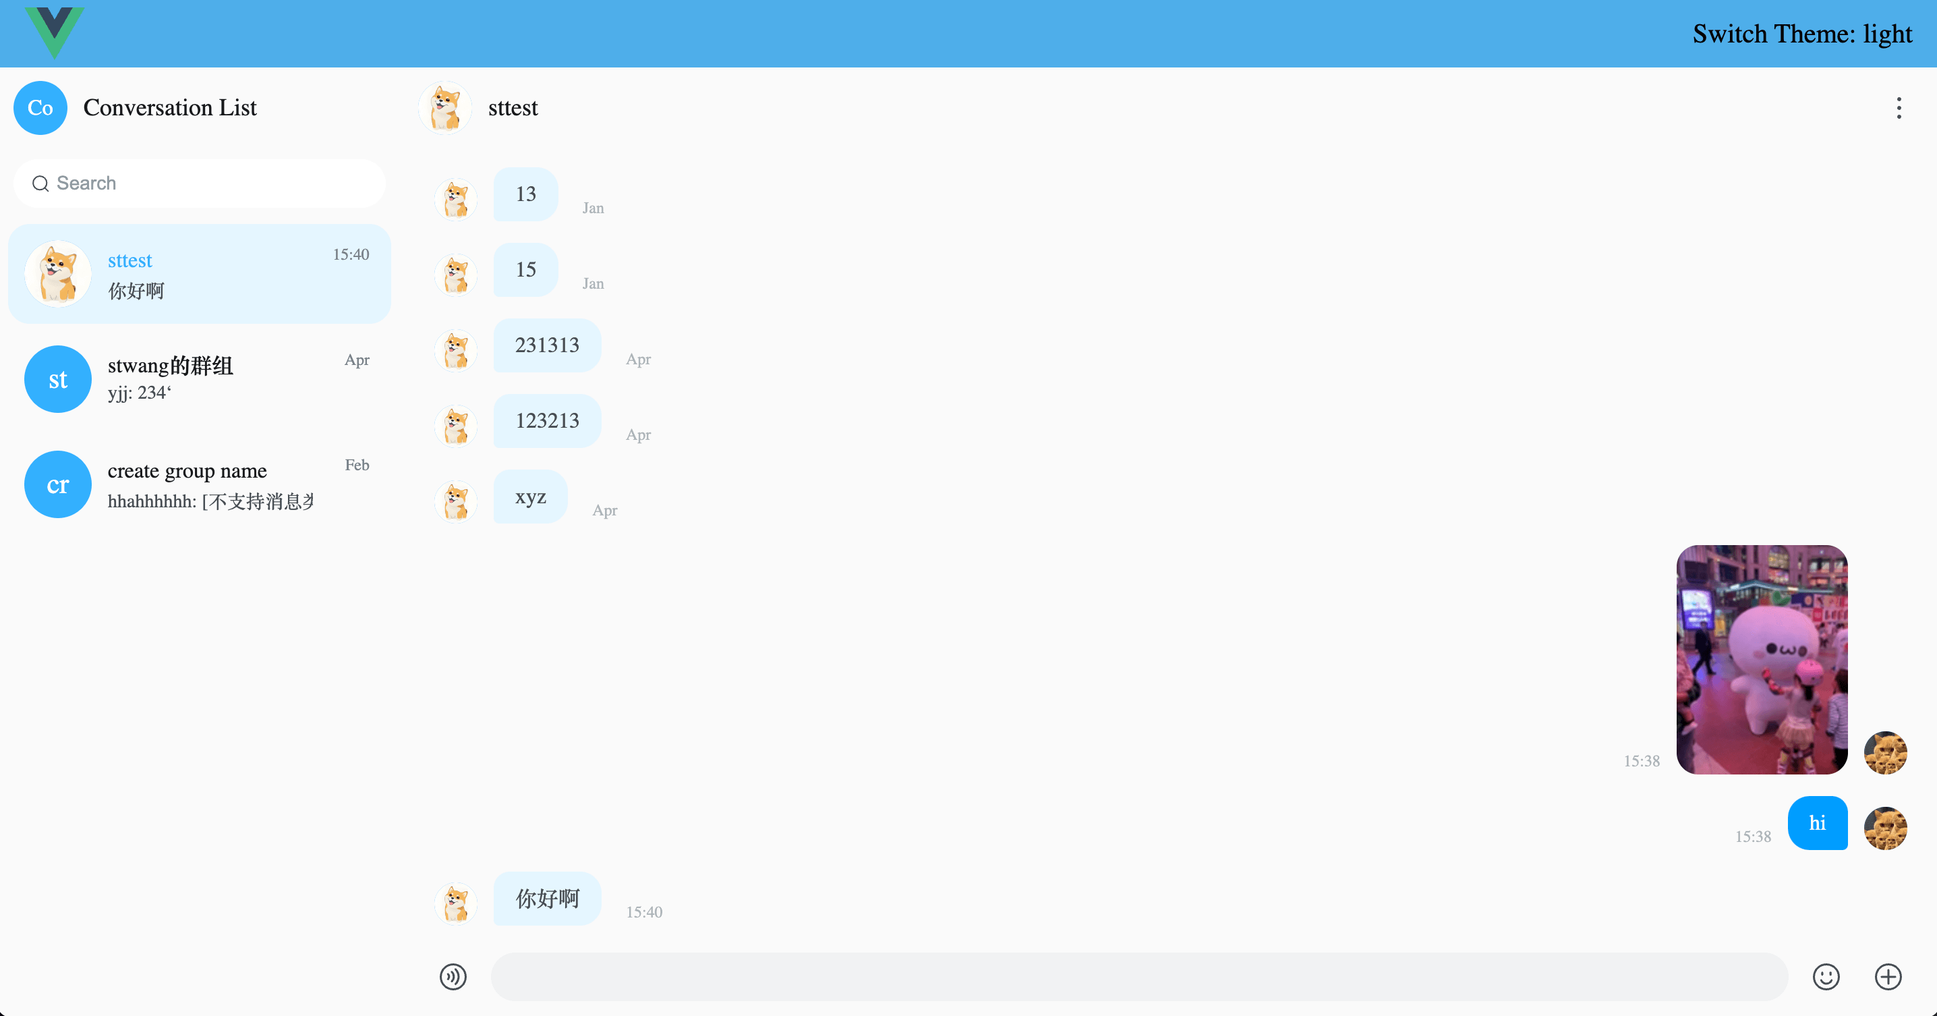Screen dimensions: 1937x1016
Task: Open the stwang的群组 conversation
Action: click(200, 379)
